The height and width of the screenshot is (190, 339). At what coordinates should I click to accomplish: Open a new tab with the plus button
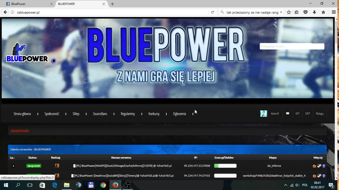(x=112, y=4)
